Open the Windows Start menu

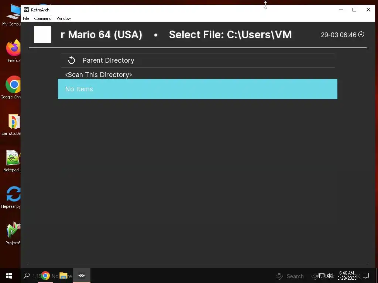(x=9, y=276)
